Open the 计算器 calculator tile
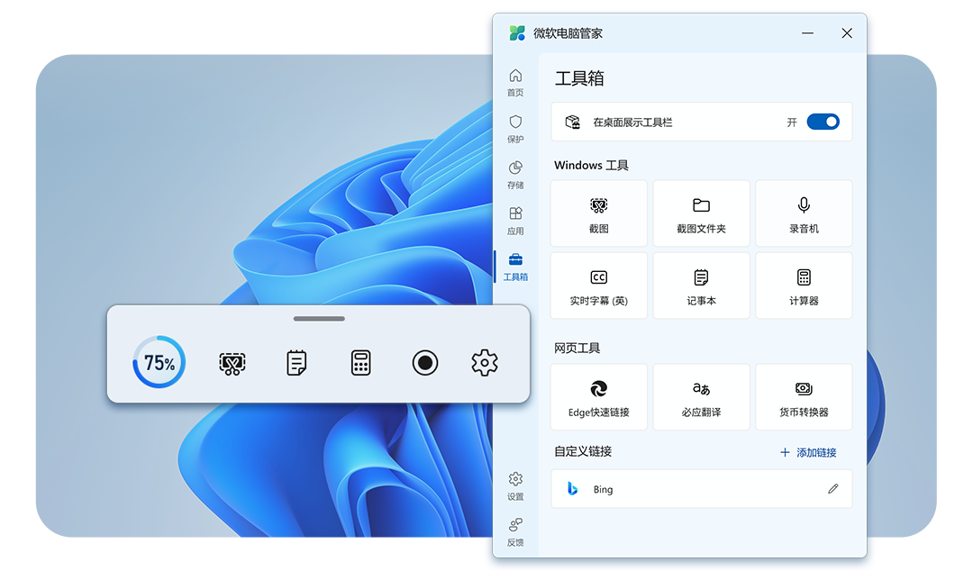The width and height of the screenshot is (973, 571). point(804,285)
